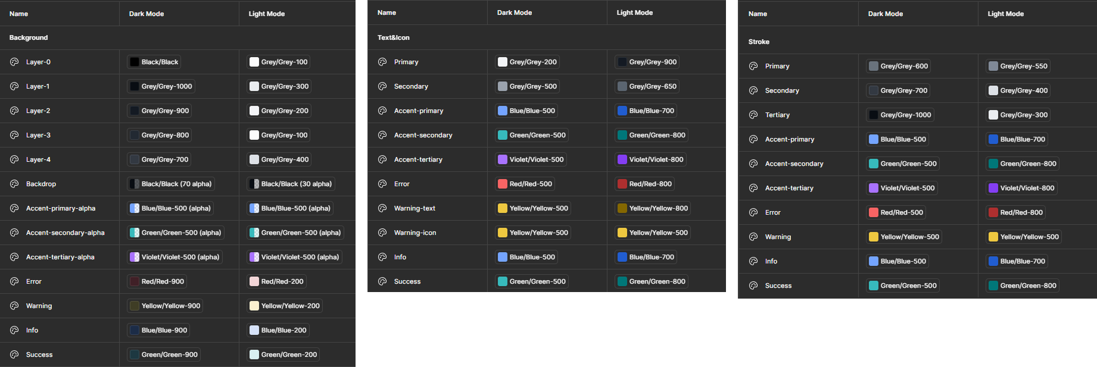The image size is (1097, 367).
Task: Click the Background group header
Action: (x=29, y=37)
